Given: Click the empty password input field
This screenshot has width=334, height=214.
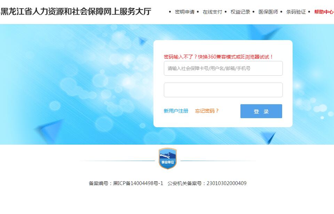Looking at the screenshot, I should click(x=223, y=90).
